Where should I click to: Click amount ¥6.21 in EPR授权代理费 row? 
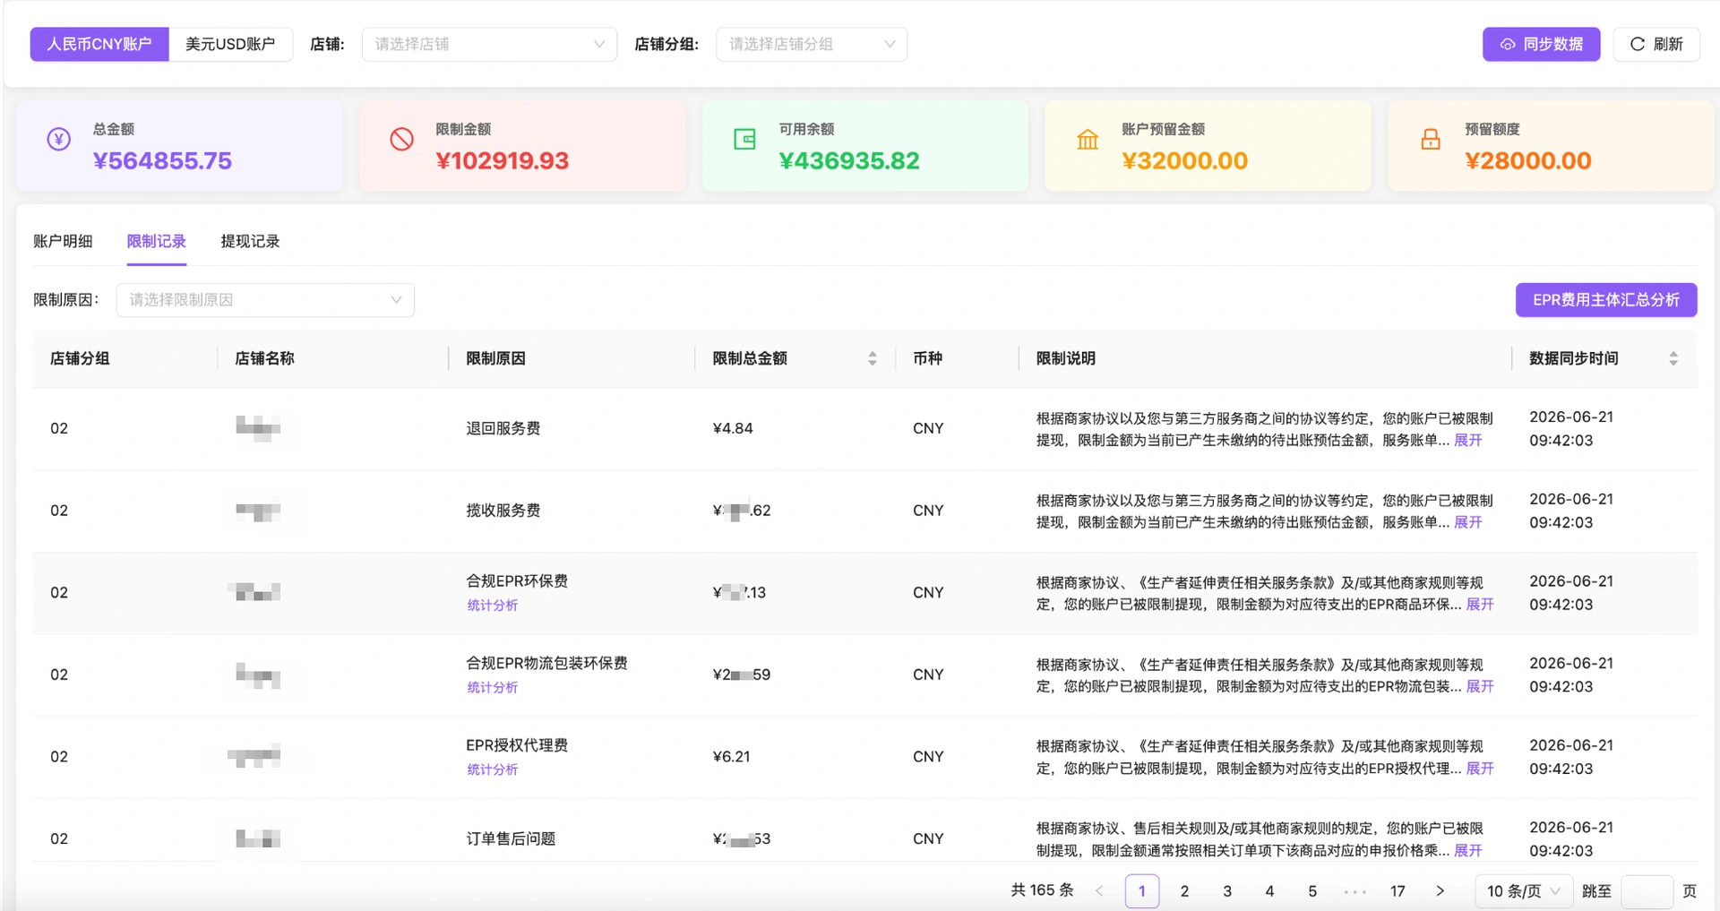click(731, 757)
